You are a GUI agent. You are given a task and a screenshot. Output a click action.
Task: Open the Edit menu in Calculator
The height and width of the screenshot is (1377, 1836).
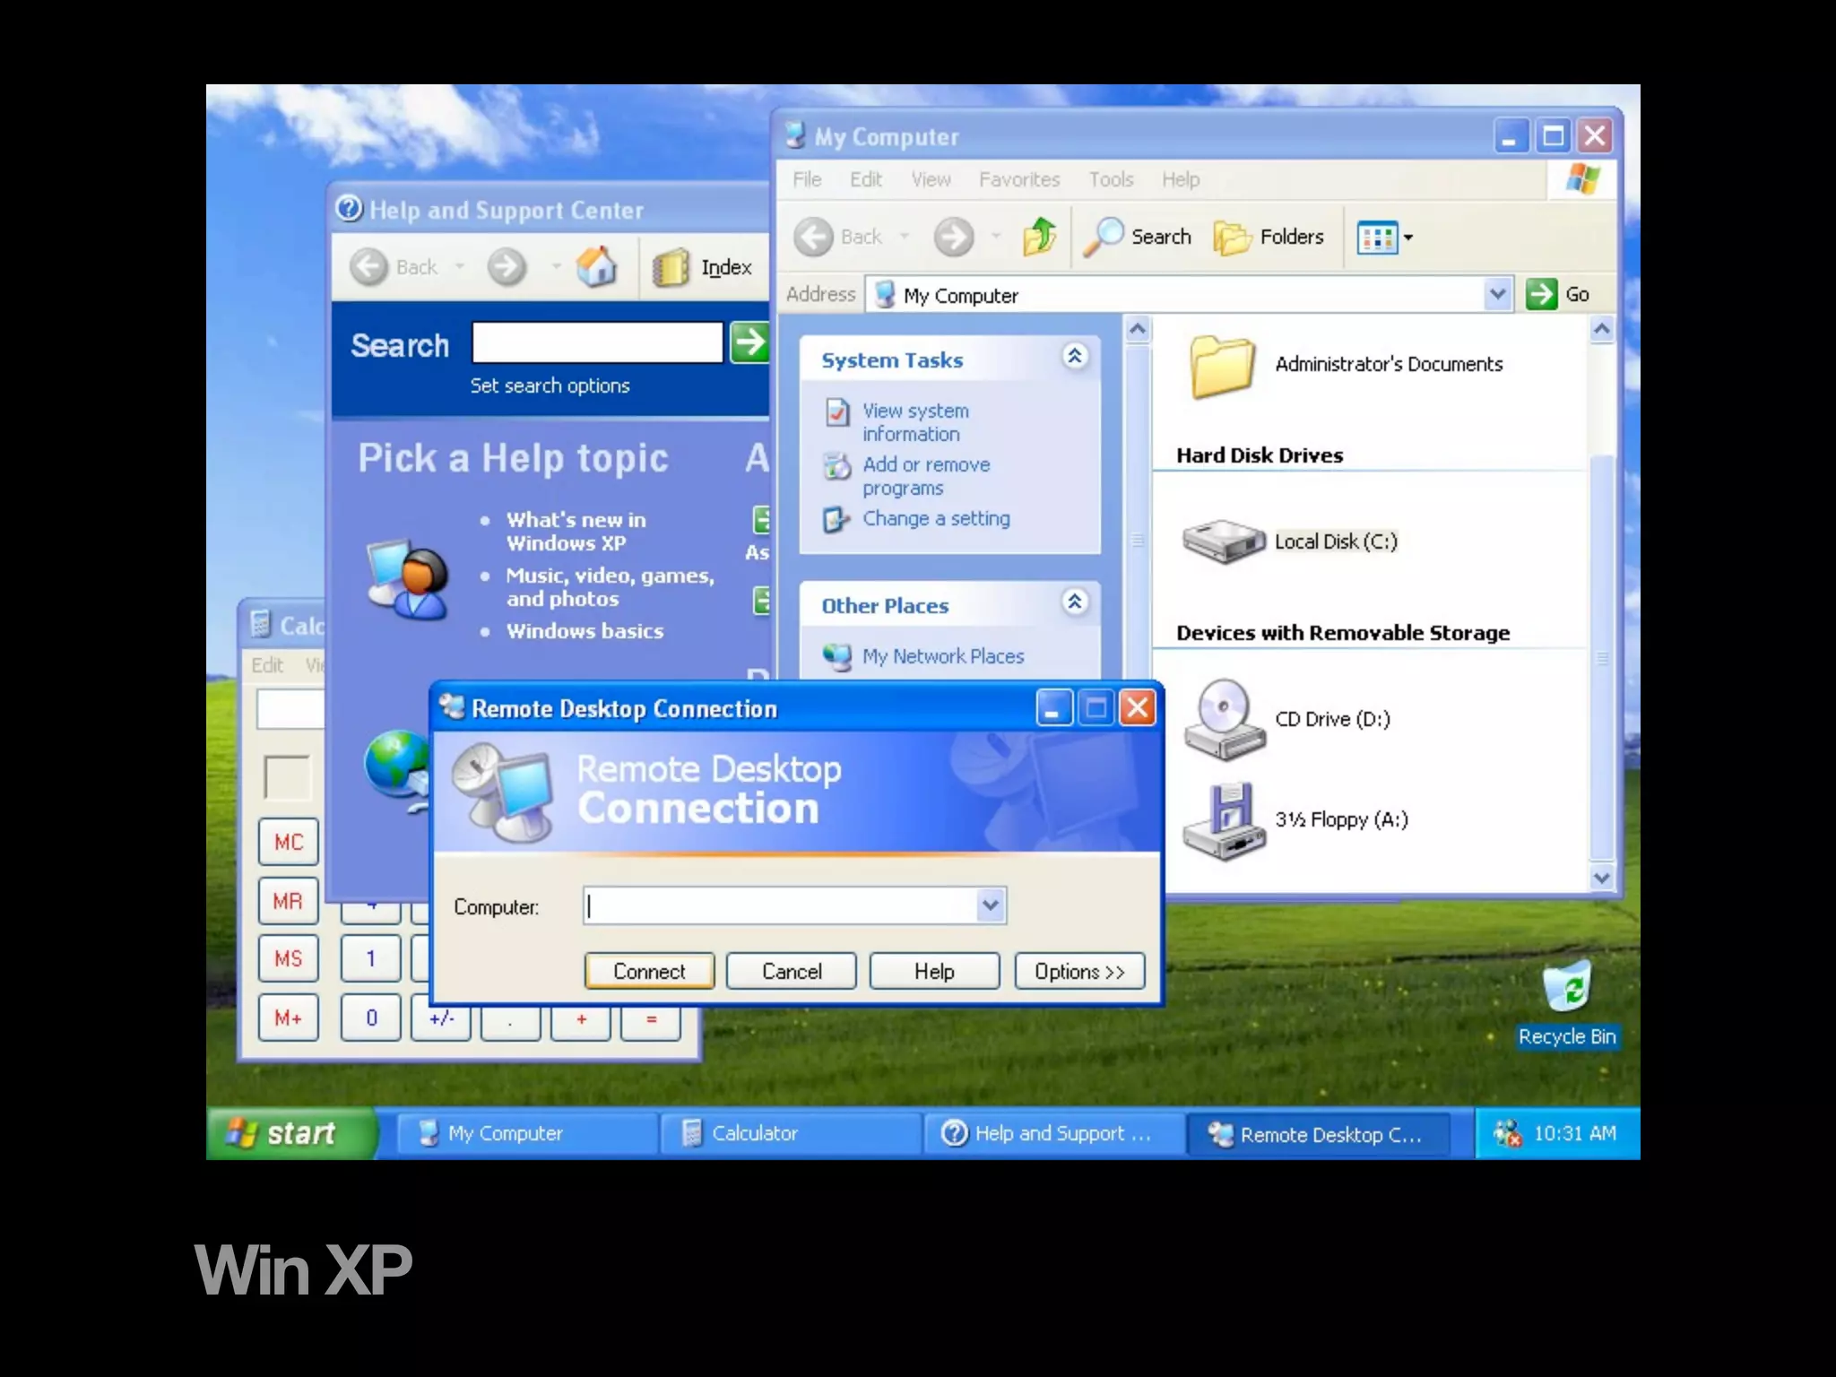click(267, 665)
